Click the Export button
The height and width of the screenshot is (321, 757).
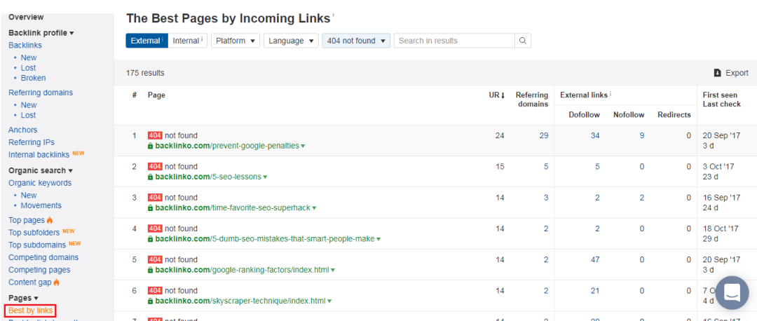pos(731,73)
